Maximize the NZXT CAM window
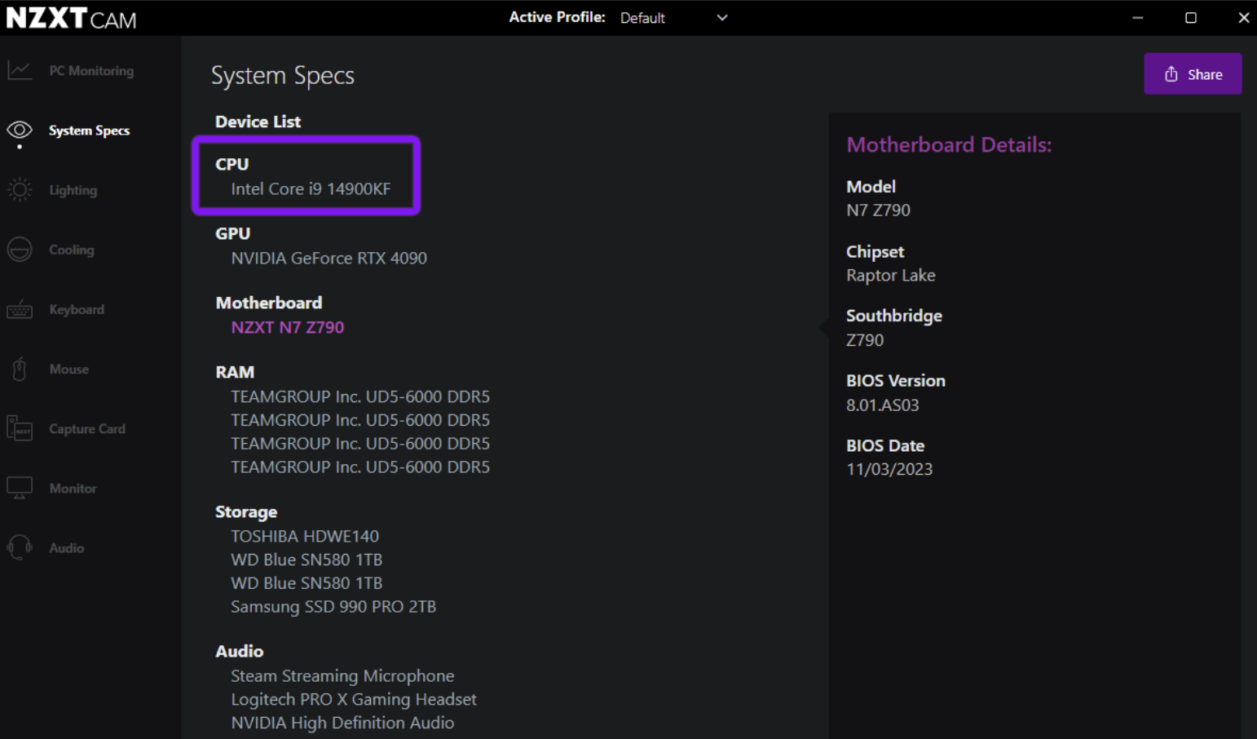1257x739 pixels. point(1191,18)
